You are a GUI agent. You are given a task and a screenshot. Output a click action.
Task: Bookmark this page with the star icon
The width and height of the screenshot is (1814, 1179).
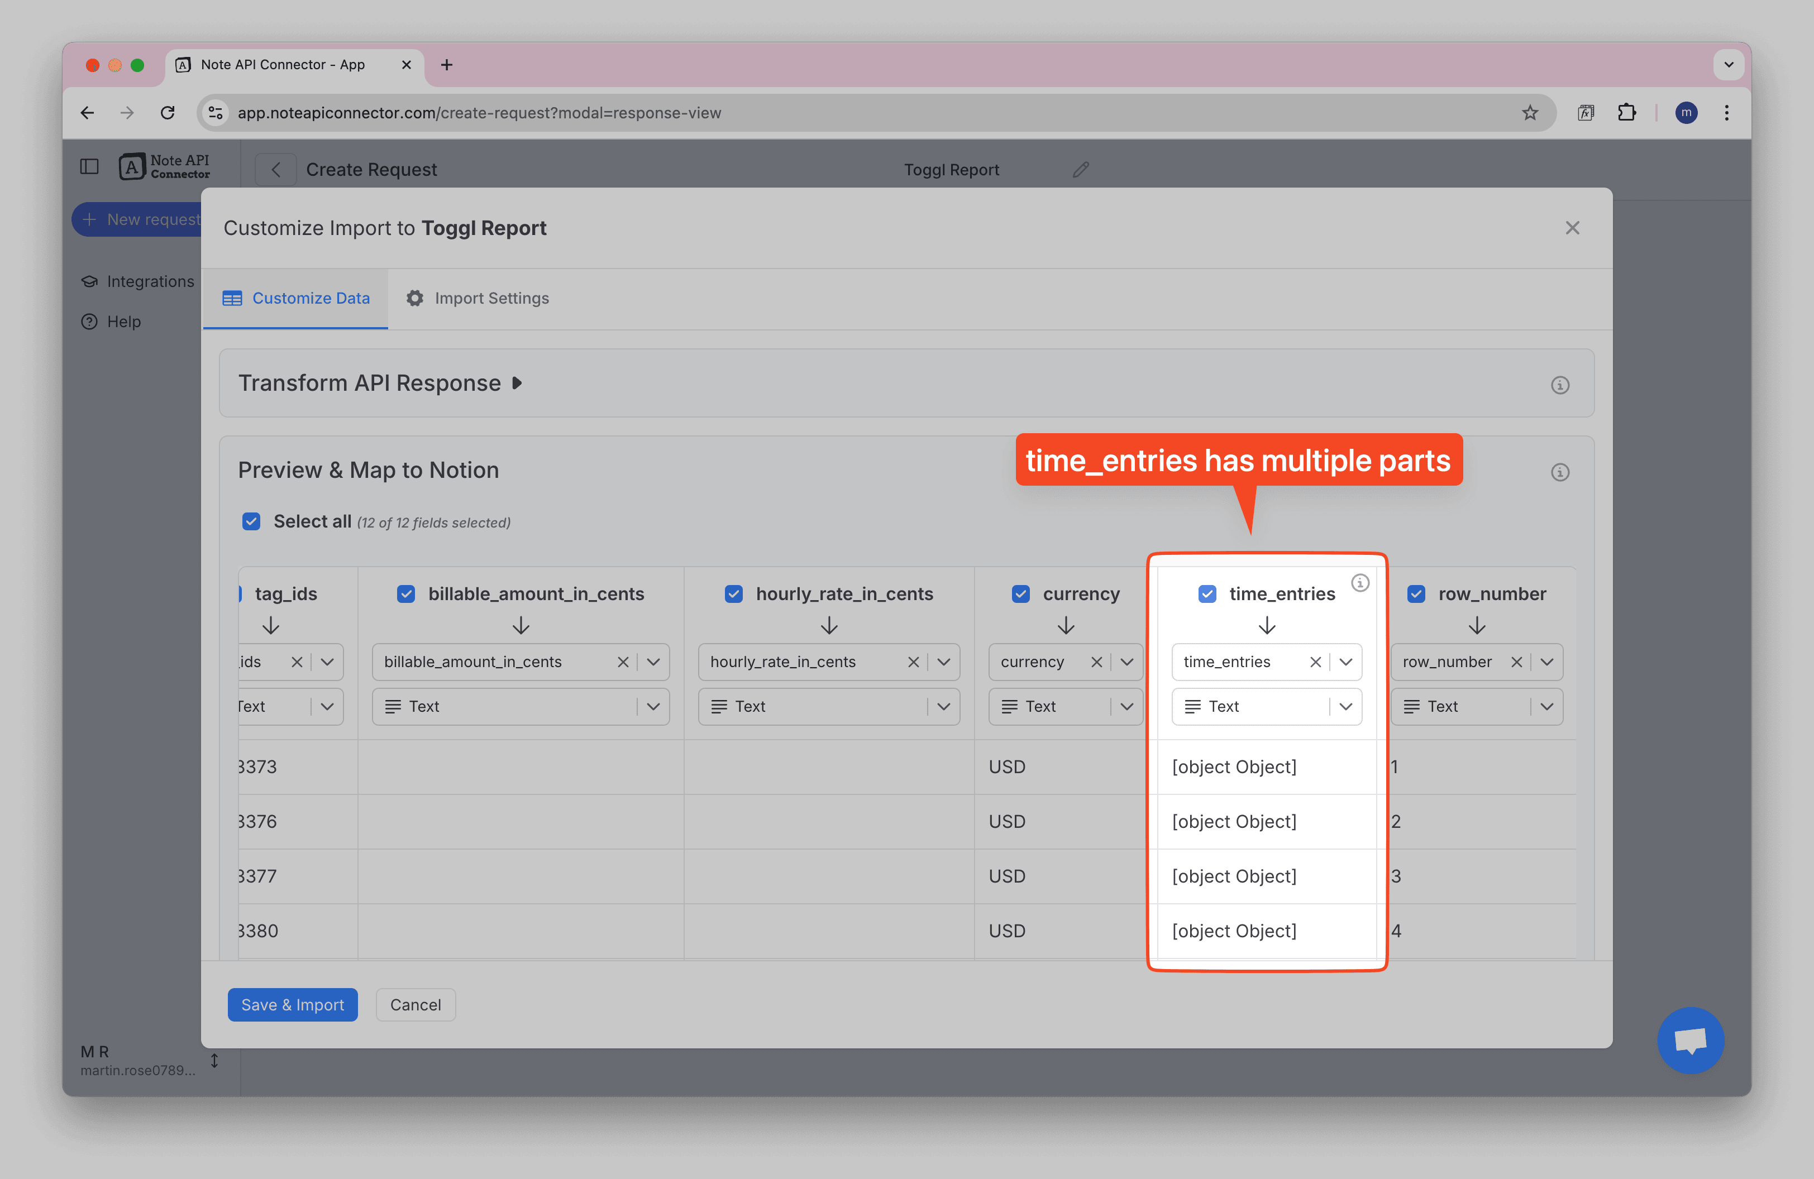(x=1529, y=113)
